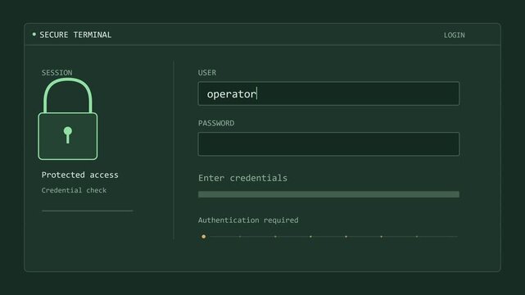Click the USER input field containing operator

[x=328, y=93]
